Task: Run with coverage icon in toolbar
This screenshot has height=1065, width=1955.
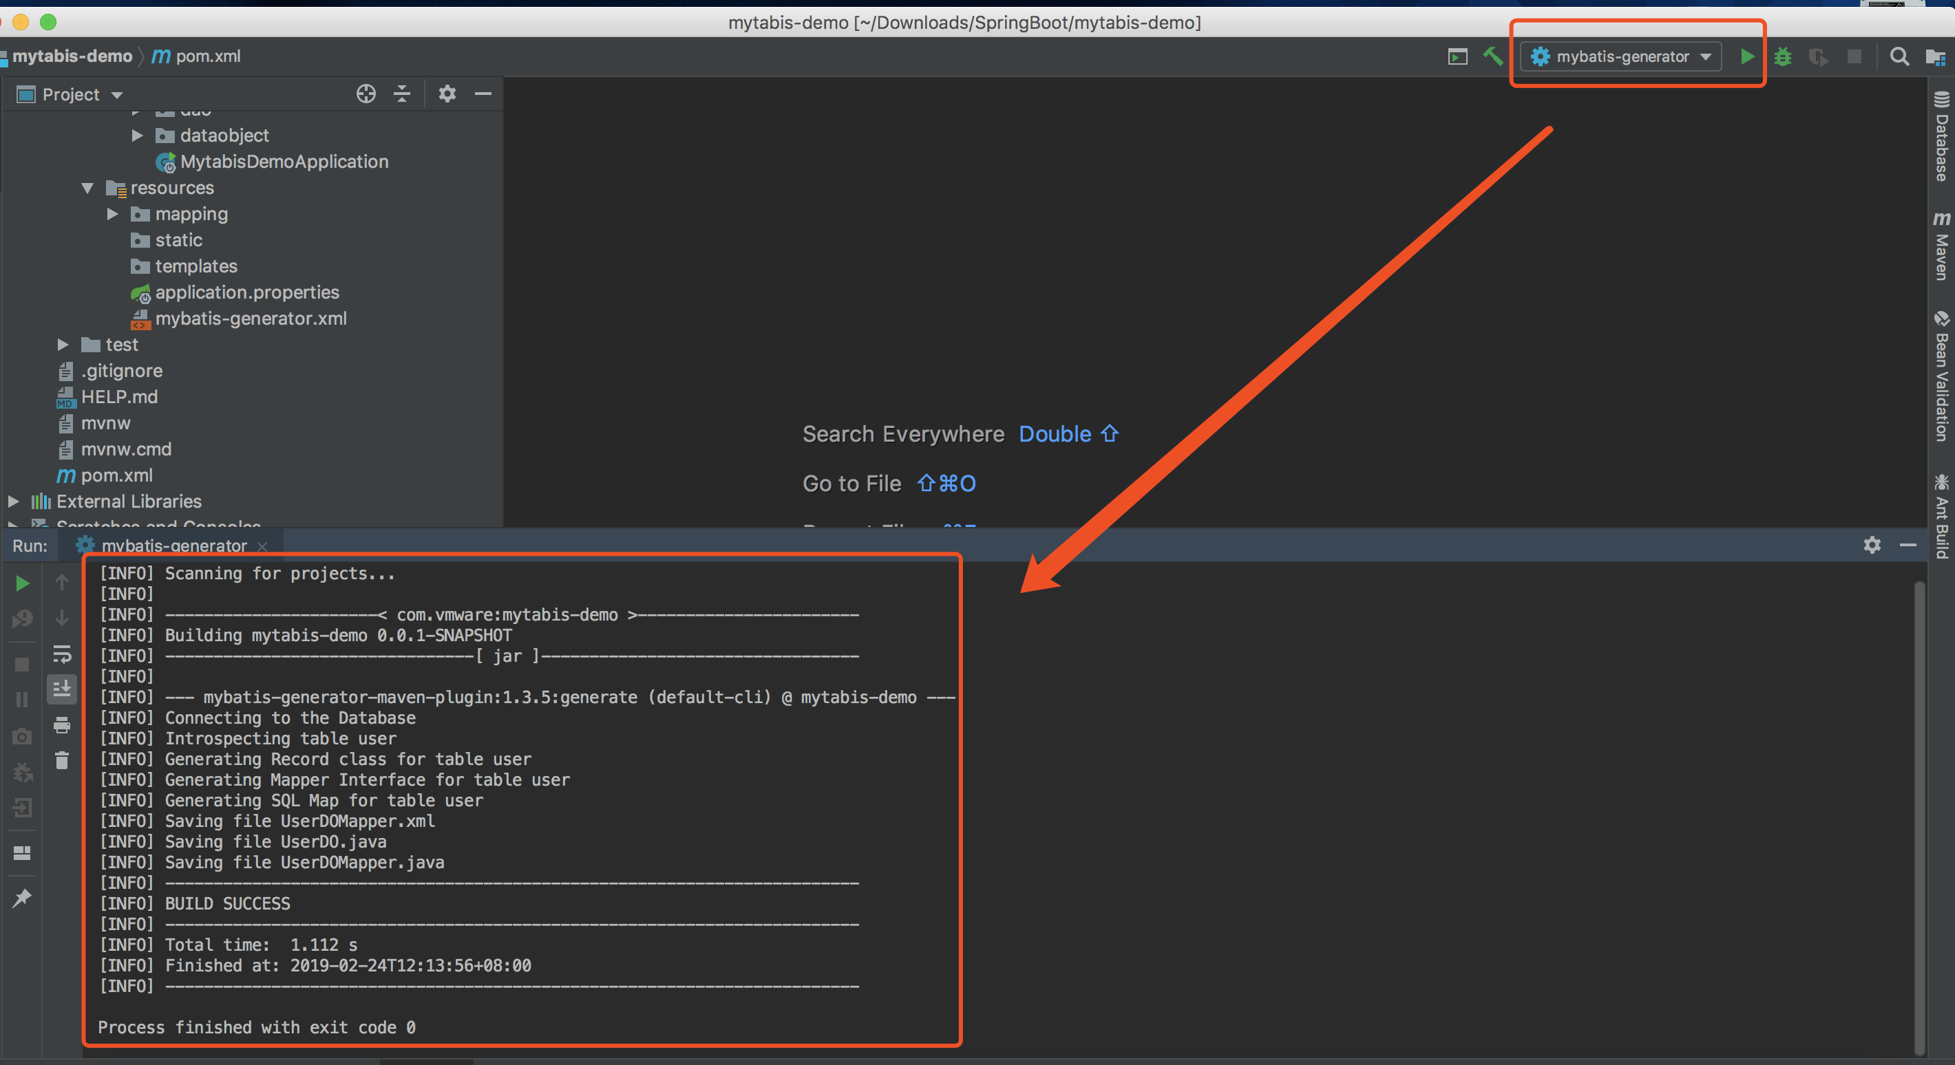Action: click(x=1819, y=57)
